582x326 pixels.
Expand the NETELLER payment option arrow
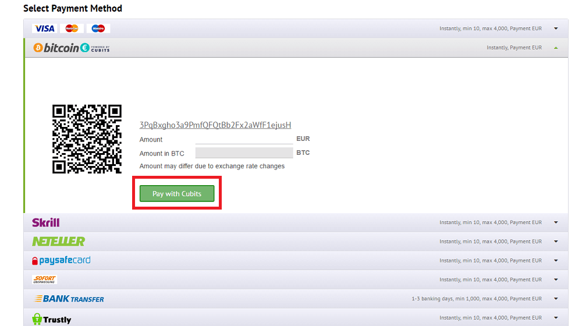[x=556, y=242]
